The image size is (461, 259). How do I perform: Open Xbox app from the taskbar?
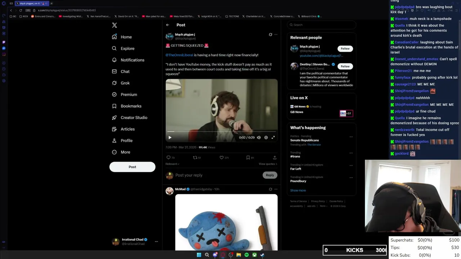click(x=254, y=255)
